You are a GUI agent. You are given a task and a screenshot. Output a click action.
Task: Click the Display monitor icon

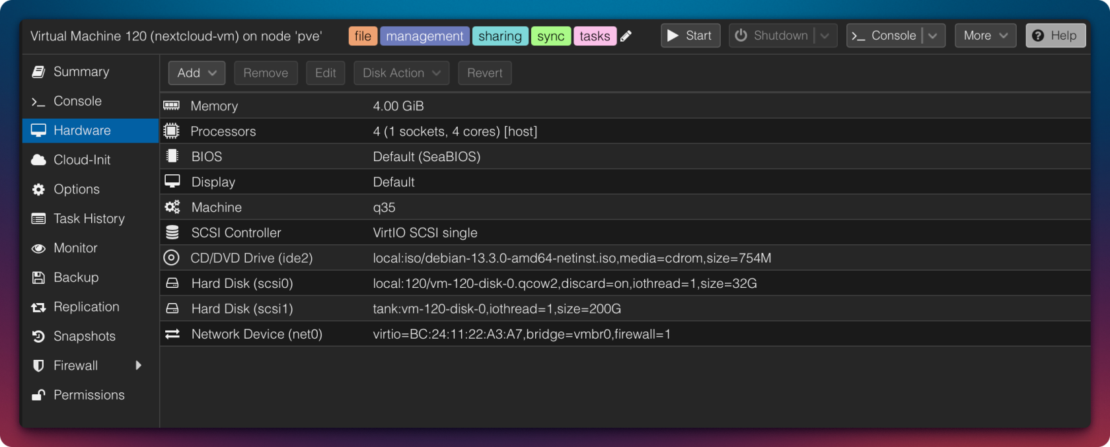[x=172, y=182]
